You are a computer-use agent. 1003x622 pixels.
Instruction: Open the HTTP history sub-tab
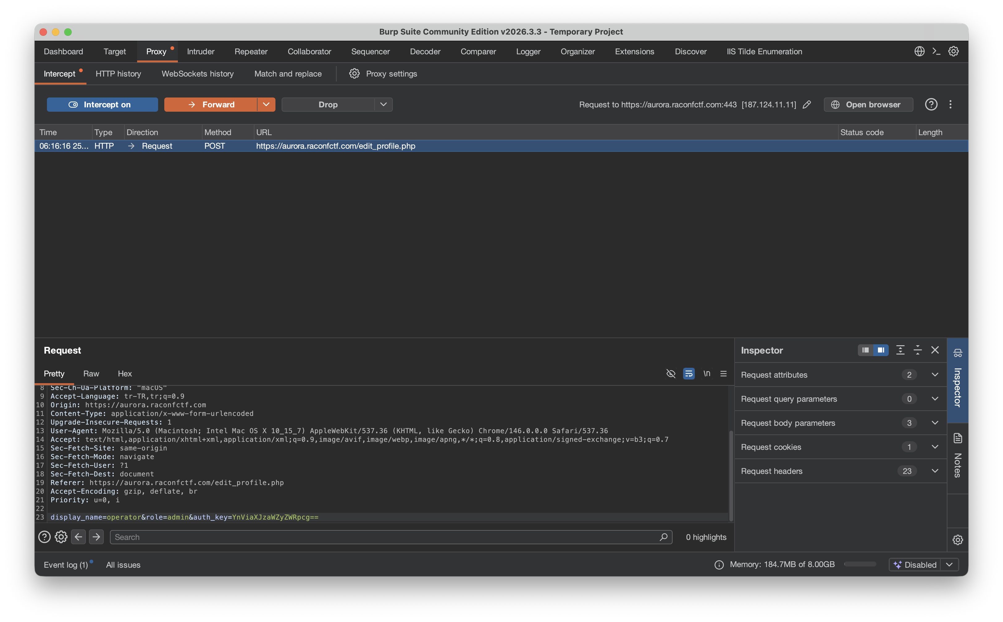(x=118, y=74)
